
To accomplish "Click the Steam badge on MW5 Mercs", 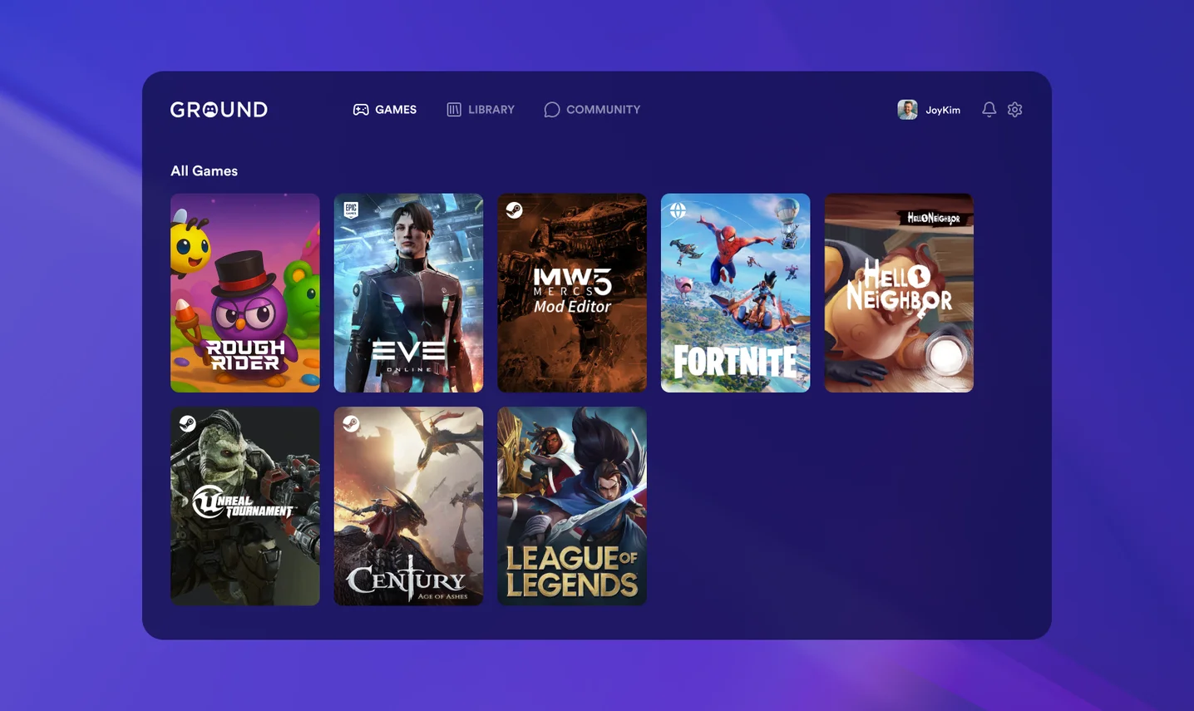I will (515, 210).
